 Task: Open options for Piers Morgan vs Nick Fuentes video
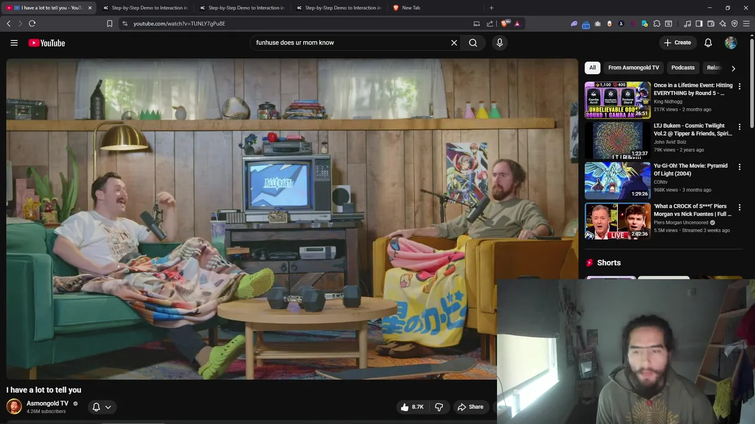pyautogui.click(x=740, y=207)
